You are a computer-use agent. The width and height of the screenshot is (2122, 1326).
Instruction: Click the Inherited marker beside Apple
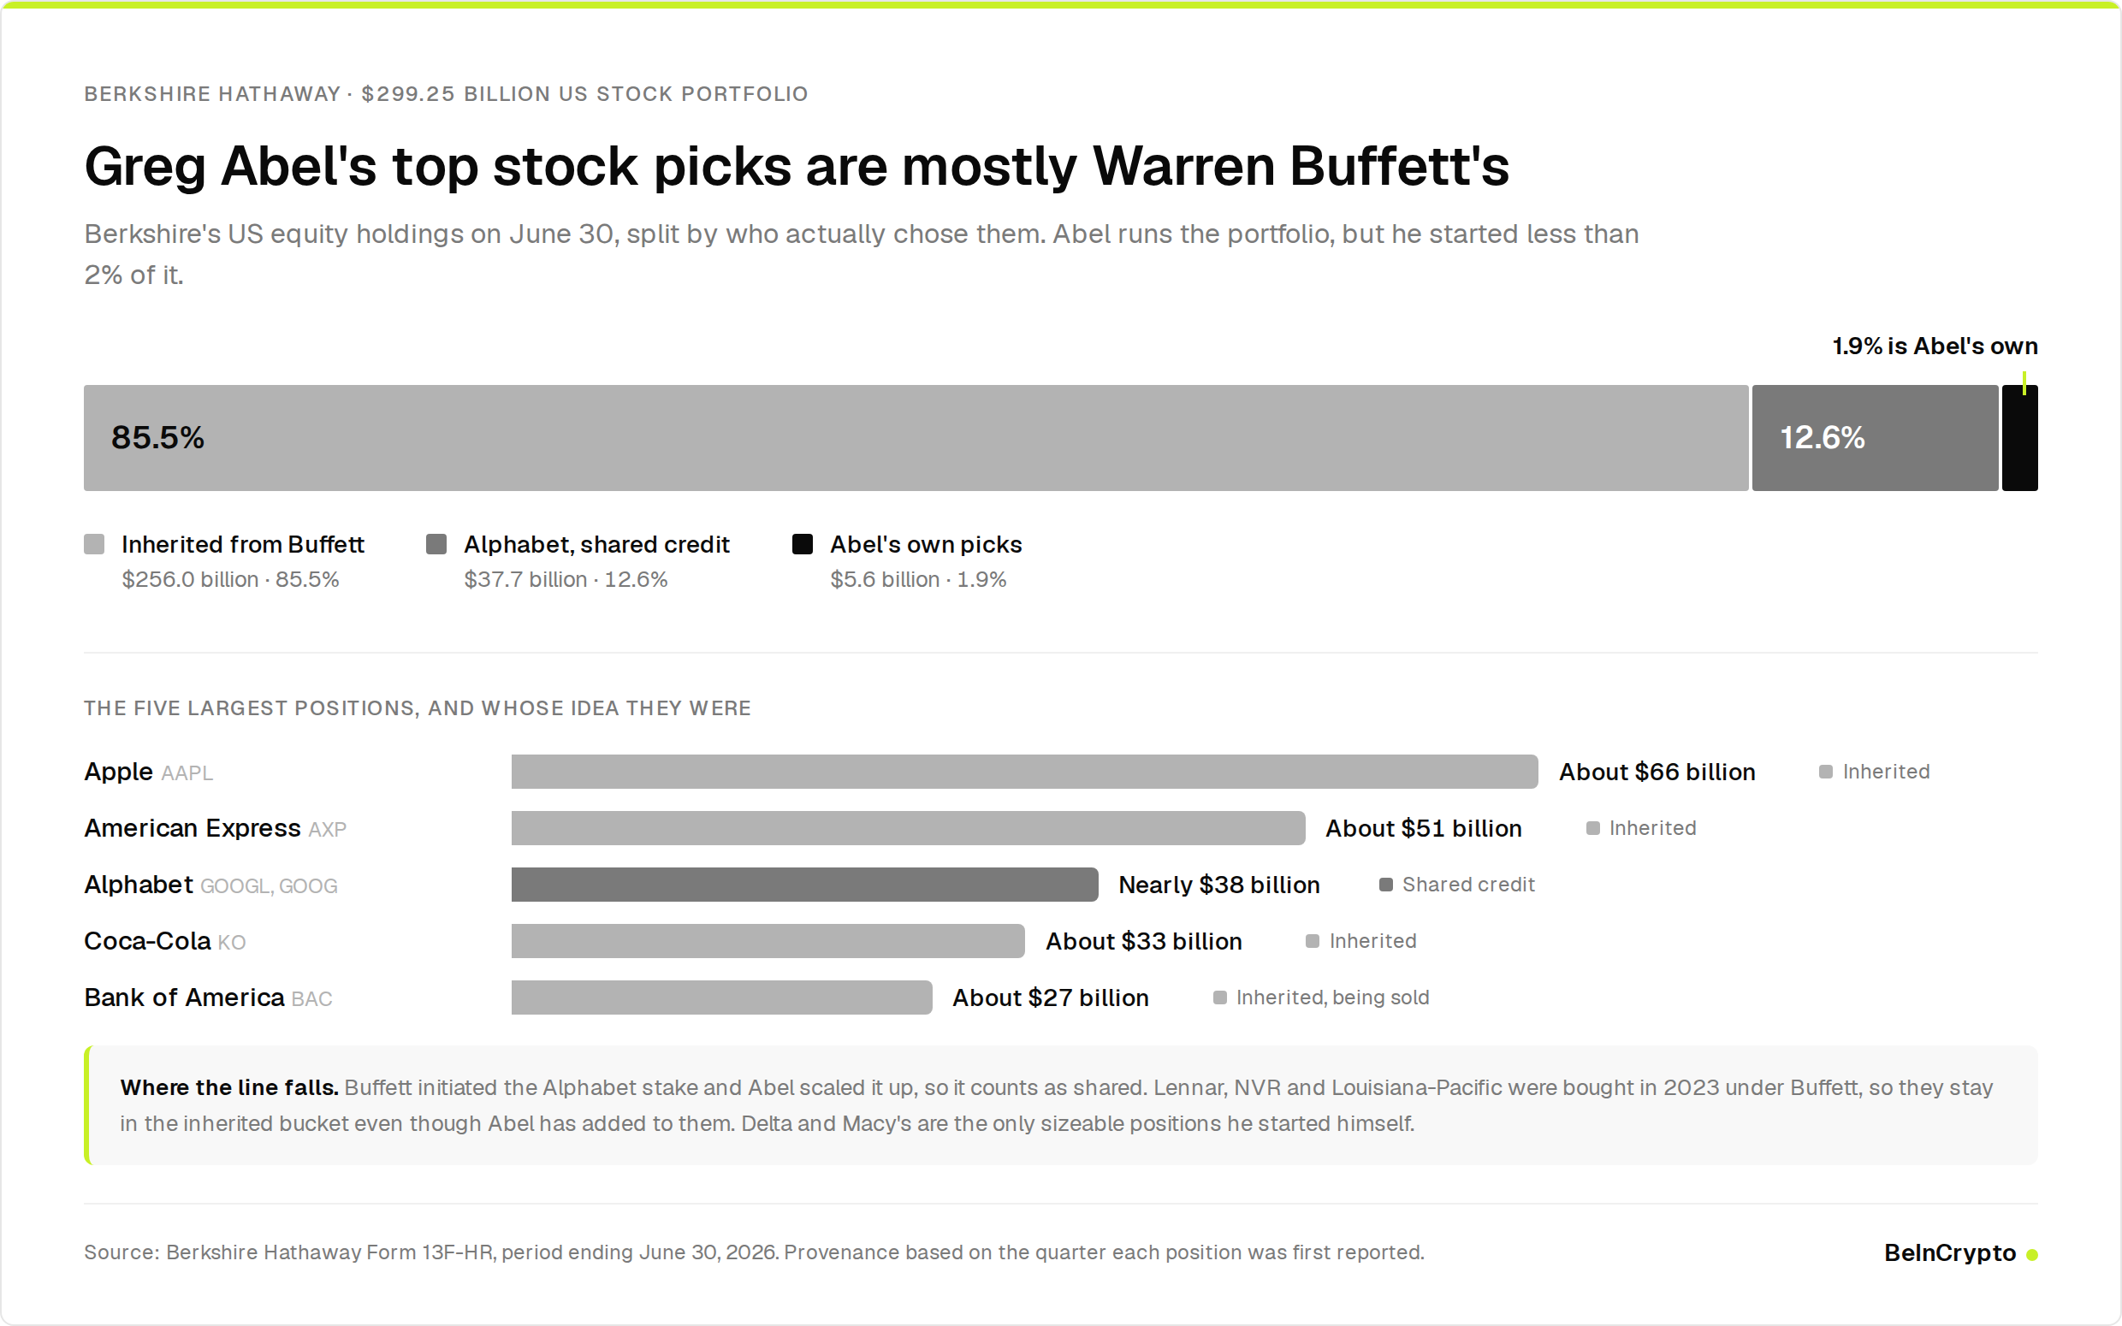[1826, 772]
